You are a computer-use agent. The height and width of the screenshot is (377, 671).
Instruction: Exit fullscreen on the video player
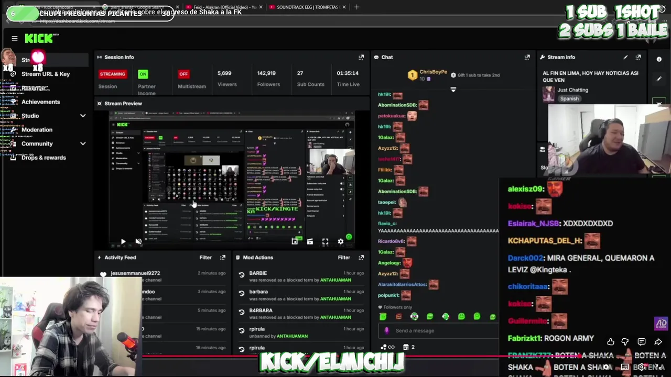coord(658,367)
